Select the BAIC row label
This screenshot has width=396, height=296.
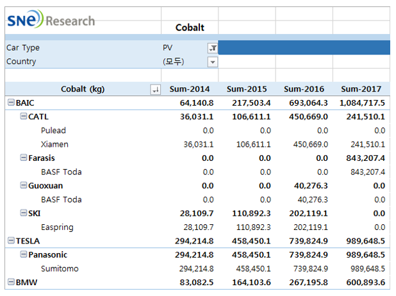tap(25, 103)
